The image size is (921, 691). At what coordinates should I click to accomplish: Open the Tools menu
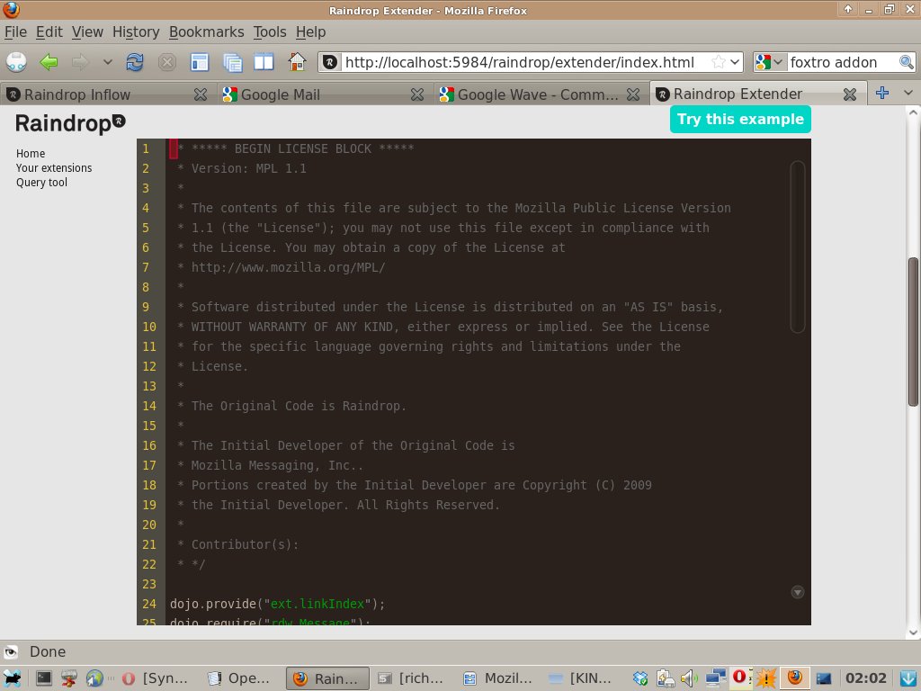coord(270,31)
